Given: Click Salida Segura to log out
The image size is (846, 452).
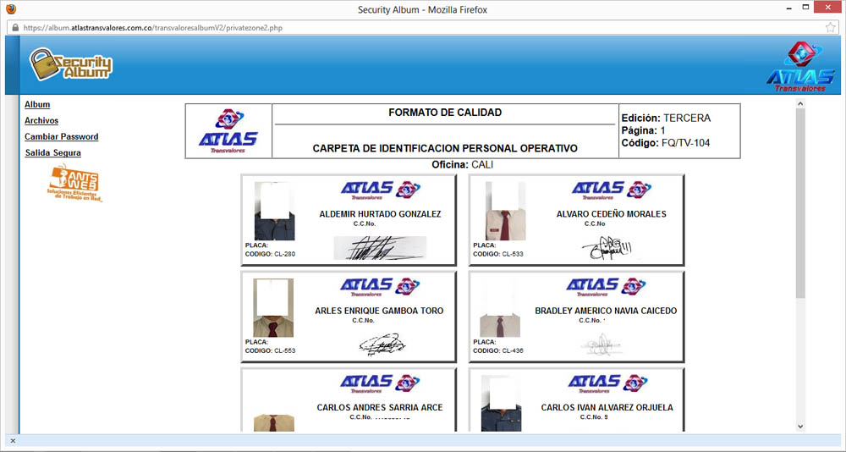Looking at the screenshot, I should point(52,153).
